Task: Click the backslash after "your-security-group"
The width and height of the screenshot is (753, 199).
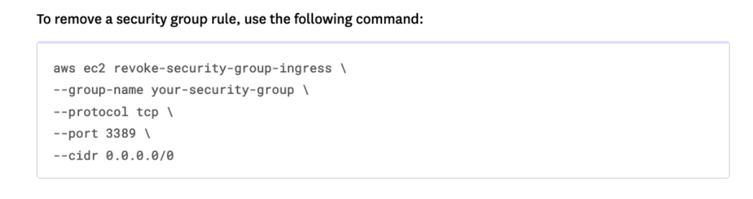Action: [305, 90]
